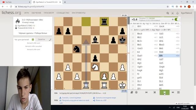Bookmark this page with the star icon

tap(168, 7)
